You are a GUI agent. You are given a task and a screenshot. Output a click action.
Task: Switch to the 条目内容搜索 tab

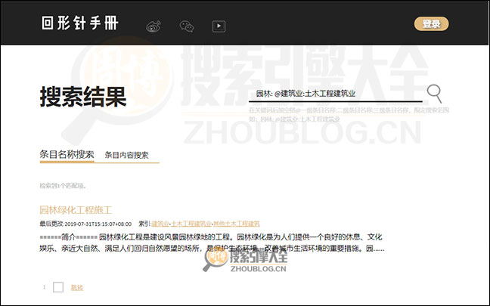[x=126, y=155]
